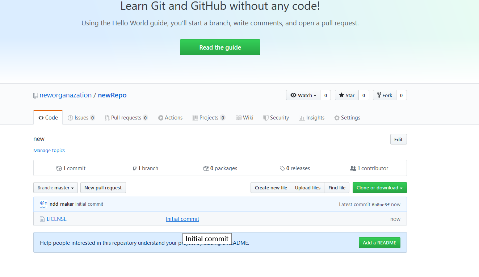The height and width of the screenshot is (277, 479).
Task: Open the Projects tab
Action: [209, 118]
